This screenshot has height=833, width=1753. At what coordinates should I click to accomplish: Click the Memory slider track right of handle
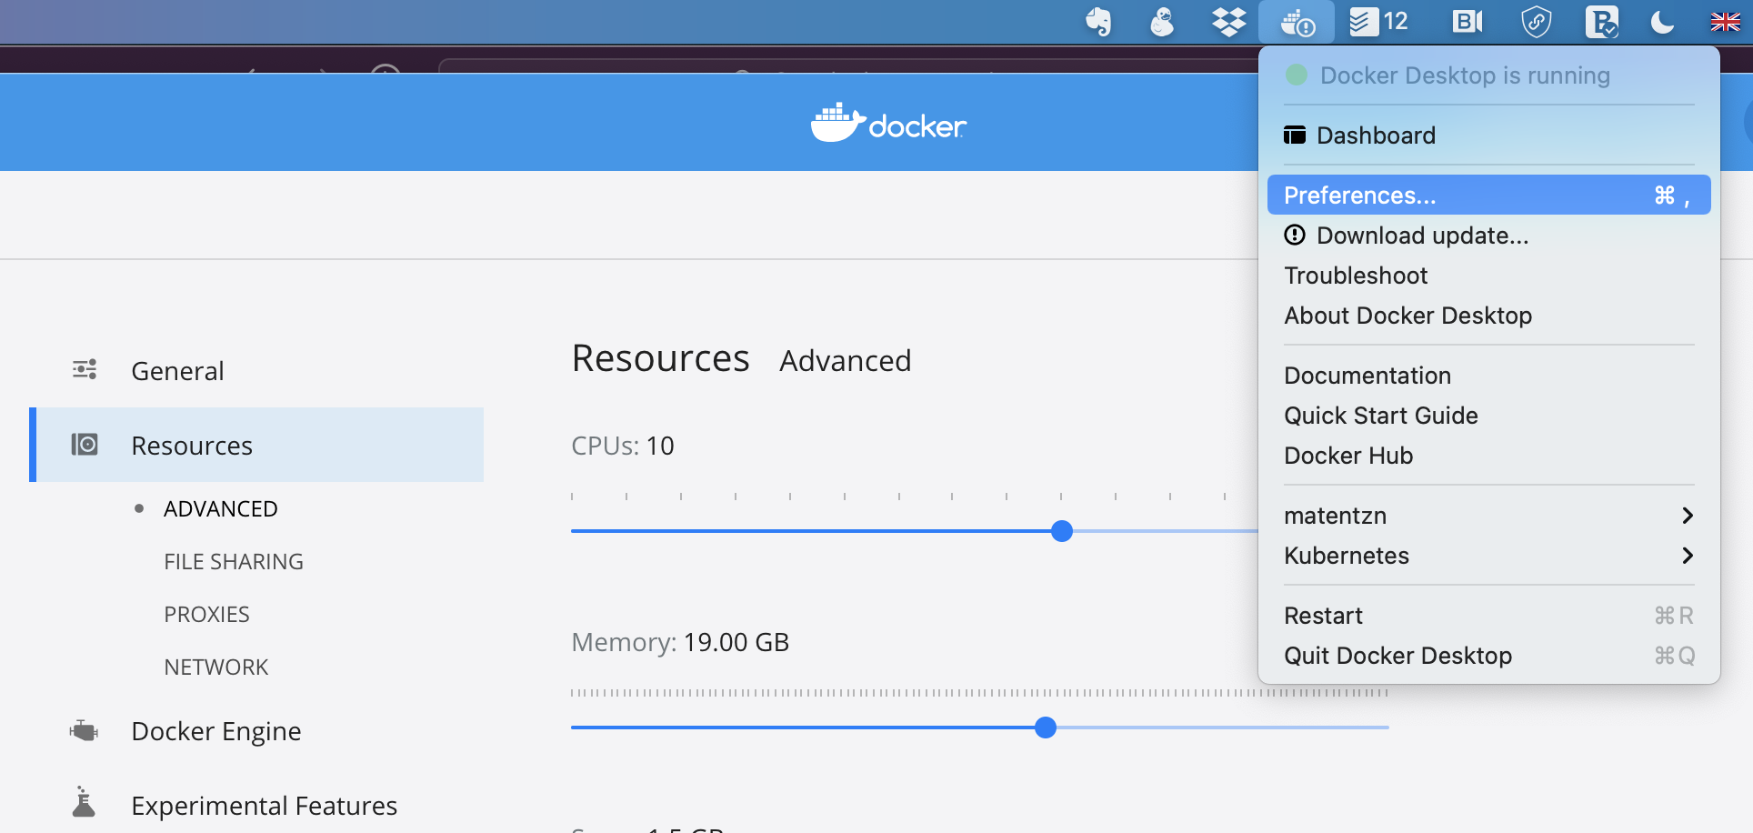[1223, 728]
